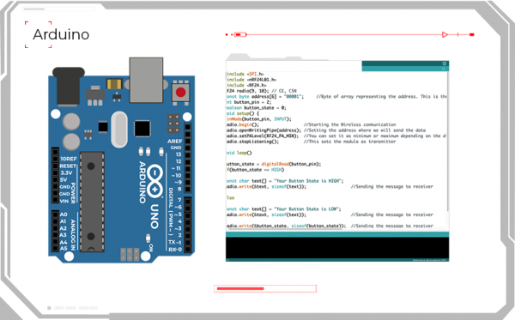Image resolution: width=515 pixels, height=320 pixels.
Task: Click the A0 analog pin label
Action: 64,214
